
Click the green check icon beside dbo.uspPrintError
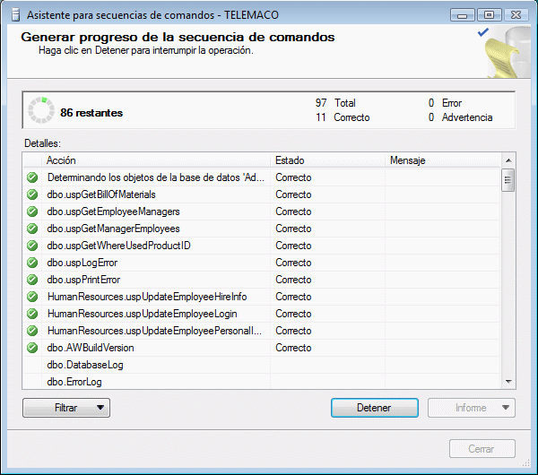point(32,280)
